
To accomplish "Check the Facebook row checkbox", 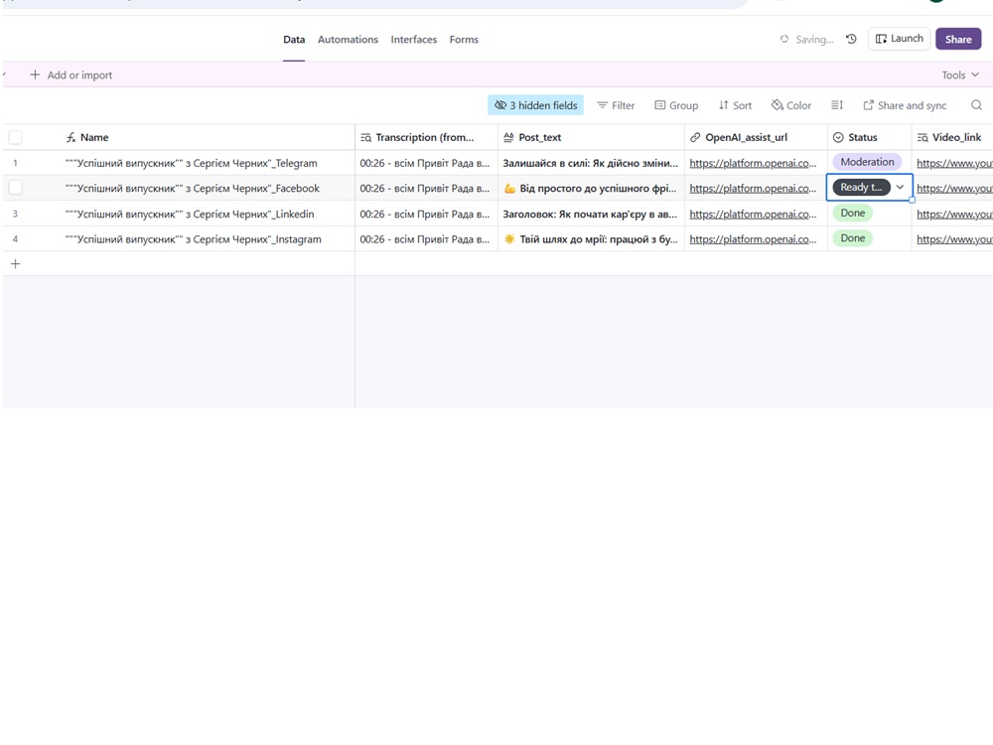I will pyautogui.click(x=15, y=188).
